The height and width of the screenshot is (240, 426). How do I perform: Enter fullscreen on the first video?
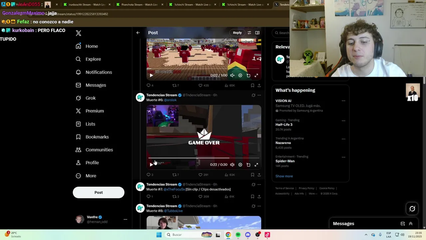(256, 75)
